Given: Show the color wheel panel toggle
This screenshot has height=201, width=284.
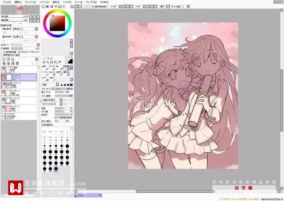Looking at the screenshot, I should [x=43, y=7].
